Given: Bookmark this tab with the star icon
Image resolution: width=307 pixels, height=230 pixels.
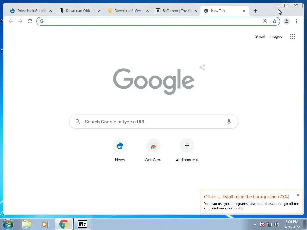Looking at the screenshot, I should tap(275, 21).
